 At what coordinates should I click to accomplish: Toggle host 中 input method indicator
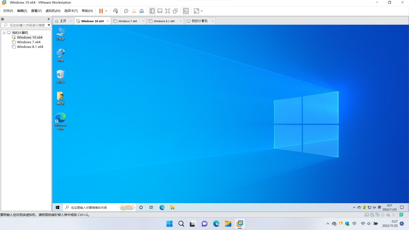pyautogui.click(x=354, y=224)
